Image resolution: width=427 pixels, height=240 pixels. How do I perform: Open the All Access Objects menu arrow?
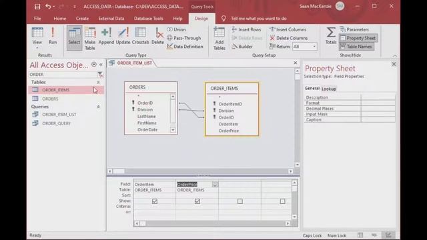tap(94, 65)
